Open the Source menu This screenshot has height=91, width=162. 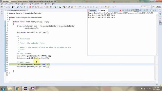[11, 4]
